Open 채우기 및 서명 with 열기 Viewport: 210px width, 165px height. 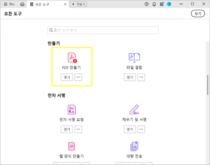tap(130, 129)
